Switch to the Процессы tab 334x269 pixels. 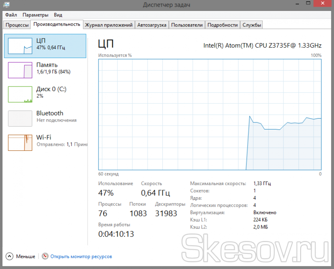pyautogui.click(x=17, y=25)
